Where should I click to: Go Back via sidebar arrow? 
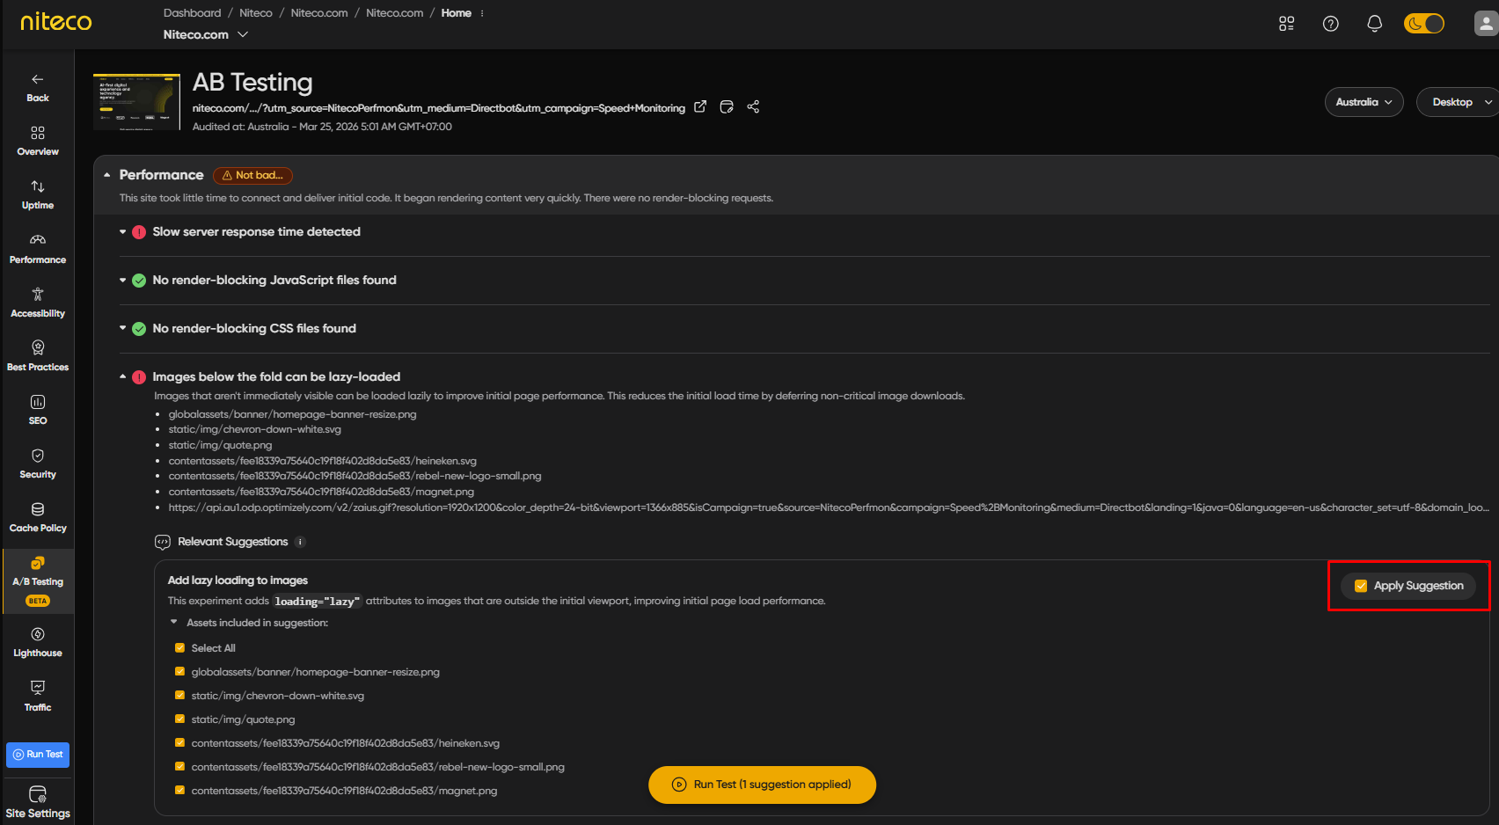[38, 87]
